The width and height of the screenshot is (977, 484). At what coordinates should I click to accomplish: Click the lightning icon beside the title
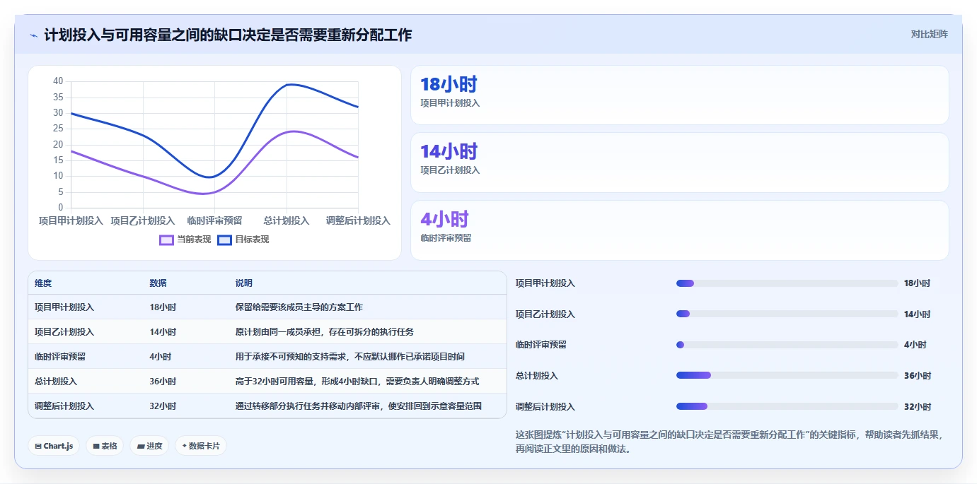pos(33,35)
